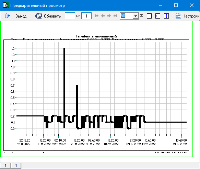The height and width of the screenshot is (169, 200).
Task: Maximize the preview window
Action: tap(176, 5)
